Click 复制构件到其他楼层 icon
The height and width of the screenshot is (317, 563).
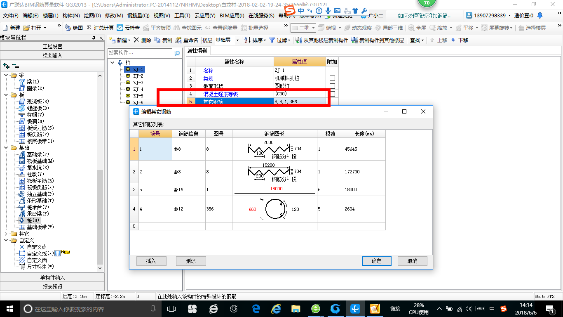(354, 40)
